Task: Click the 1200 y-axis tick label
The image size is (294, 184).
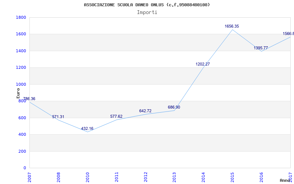Action: pos(21,68)
